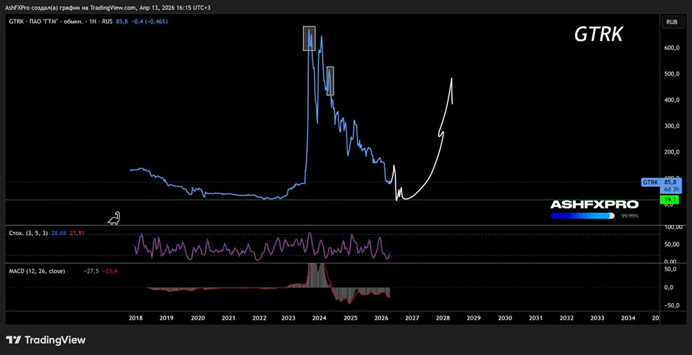Click the 100,00 stochastic scale value
This screenshot has height=355, width=692.
pyautogui.click(x=673, y=227)
